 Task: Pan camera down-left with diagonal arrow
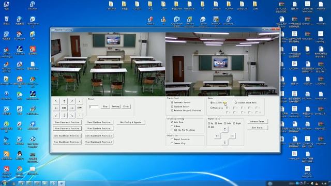coord(56,115)
